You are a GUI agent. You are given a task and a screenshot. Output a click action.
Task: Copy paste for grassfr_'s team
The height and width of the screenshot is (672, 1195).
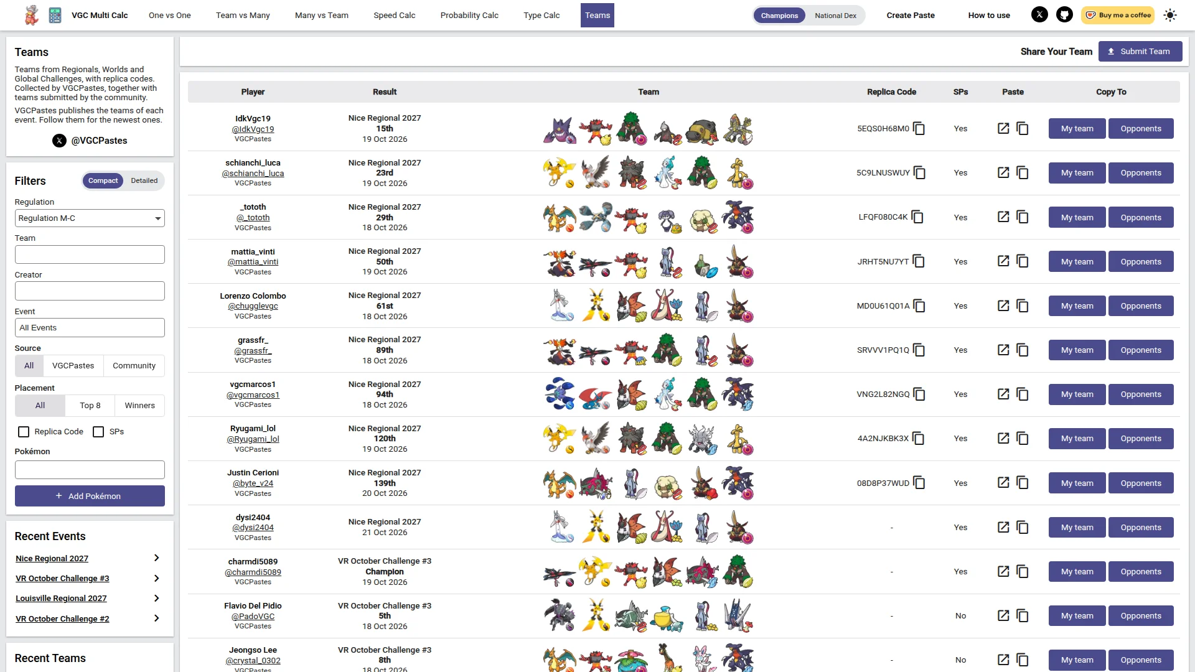1023,350
